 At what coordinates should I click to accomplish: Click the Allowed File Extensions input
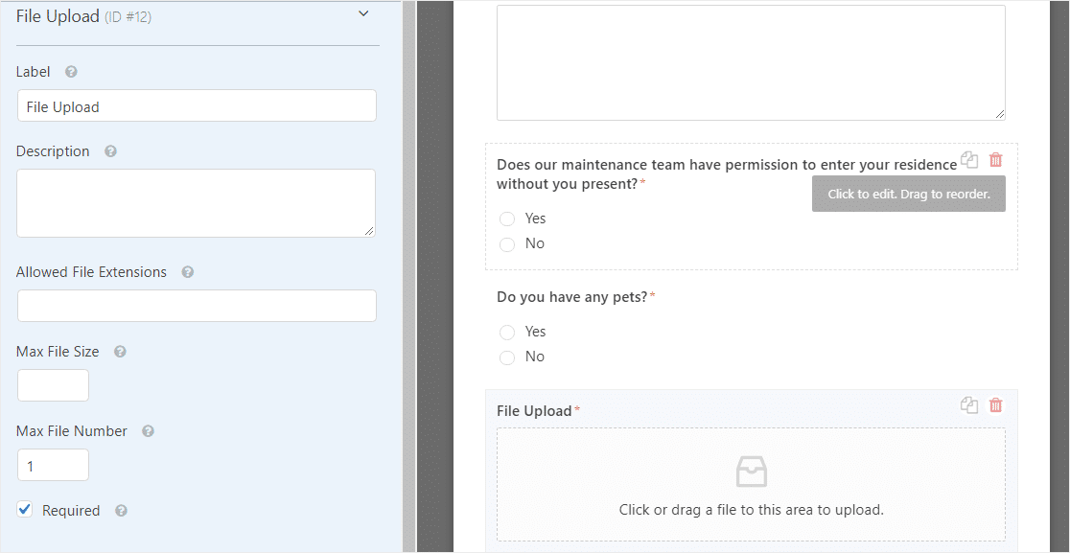[197, 306]
